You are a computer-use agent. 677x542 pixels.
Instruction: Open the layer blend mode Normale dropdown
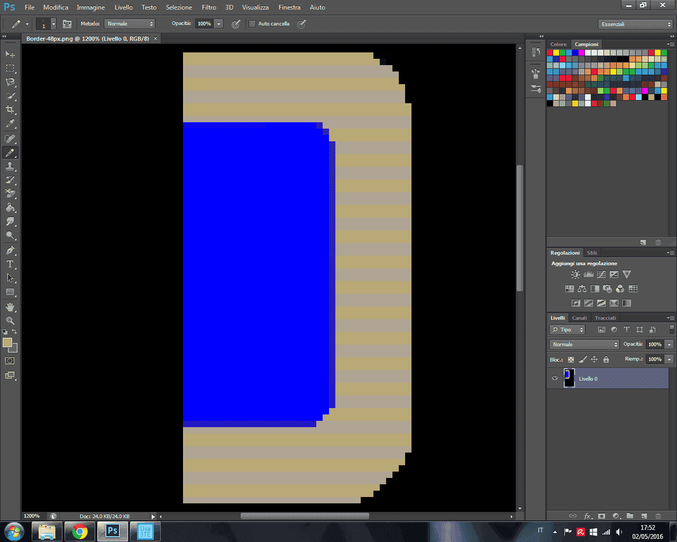pyautogui.click(x=584, y=345)
